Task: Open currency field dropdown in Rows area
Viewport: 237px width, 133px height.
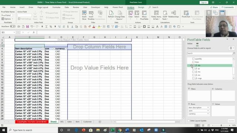Action: click(x=208, y=114)
